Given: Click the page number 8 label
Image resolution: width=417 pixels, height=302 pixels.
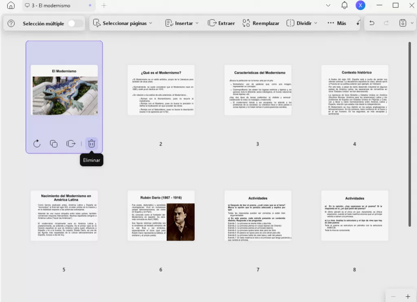Looking at the screenshot, I should (355, 269).
